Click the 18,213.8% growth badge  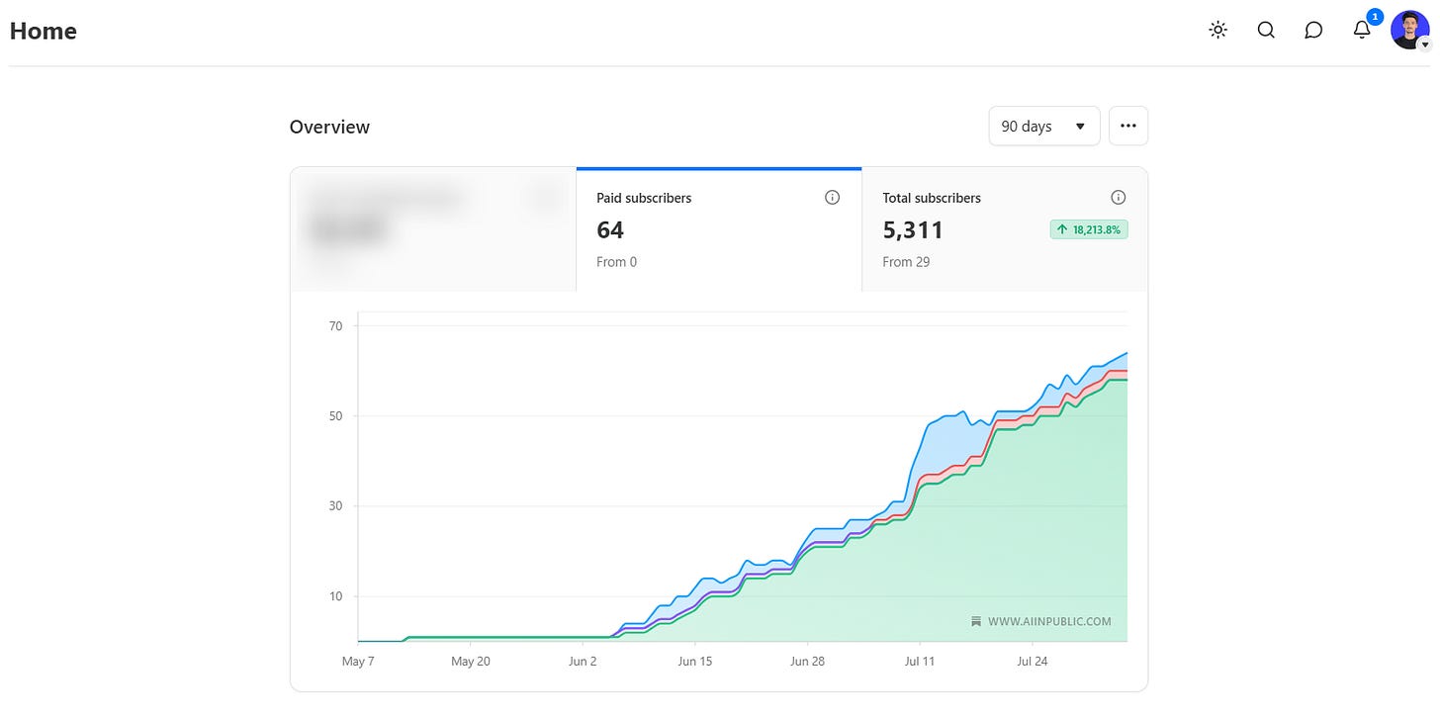(1089, 229)
